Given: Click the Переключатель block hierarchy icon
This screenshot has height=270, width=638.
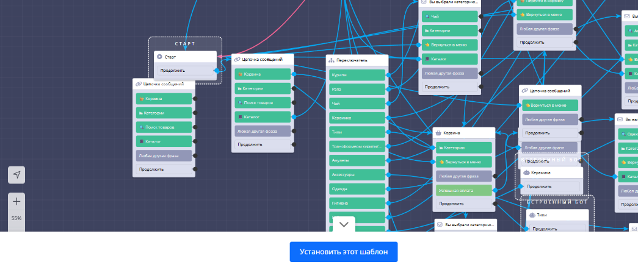Looking at the screenshot, I should point(330,60).
